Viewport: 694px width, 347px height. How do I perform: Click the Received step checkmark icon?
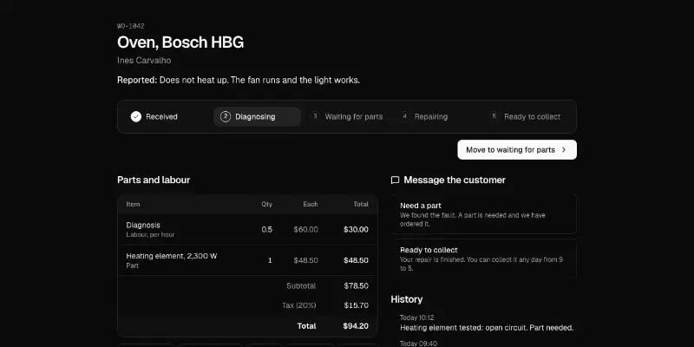[x=136, y=117]
